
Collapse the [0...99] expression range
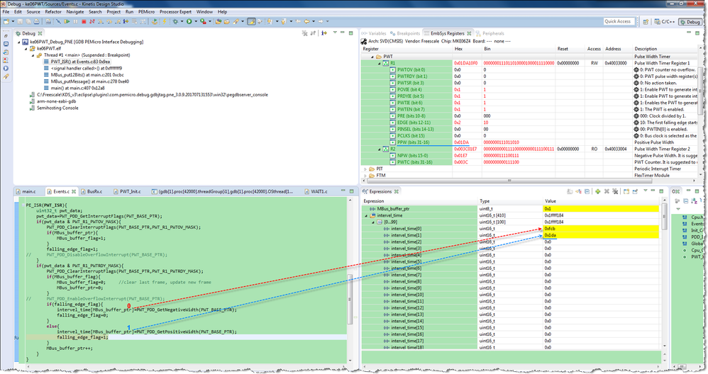[373, 222]
